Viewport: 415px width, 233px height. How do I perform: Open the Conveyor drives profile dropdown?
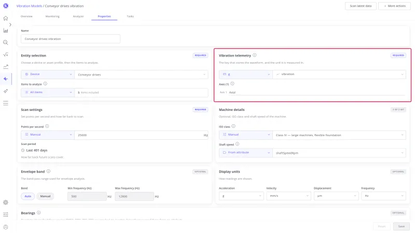(x=141, y=75)
